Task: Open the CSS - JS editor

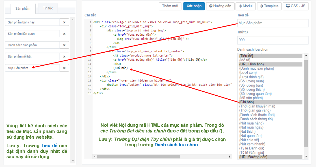Action: click(x=296, y=6)
